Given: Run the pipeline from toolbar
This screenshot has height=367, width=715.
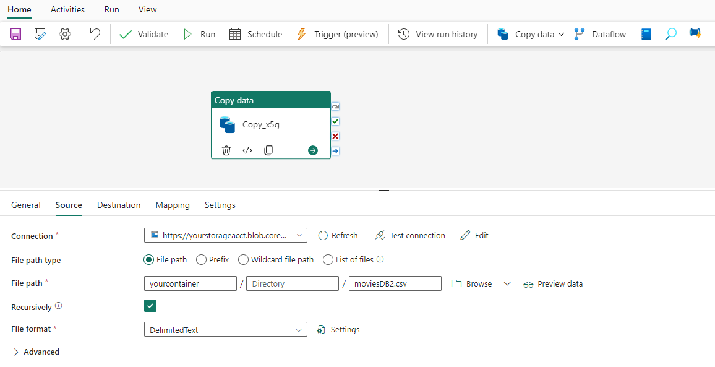Looking at the screenshot, I should (199, 34).
